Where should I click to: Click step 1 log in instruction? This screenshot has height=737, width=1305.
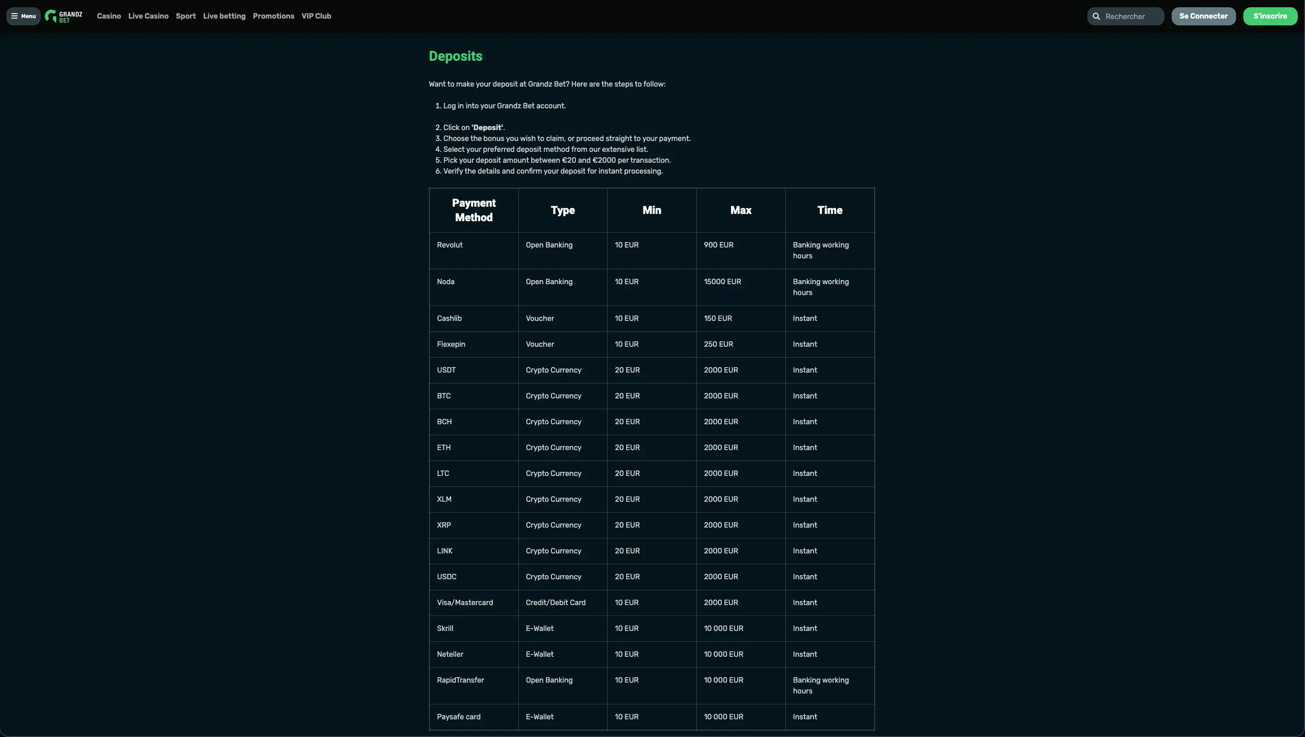[x=505, y=106]
